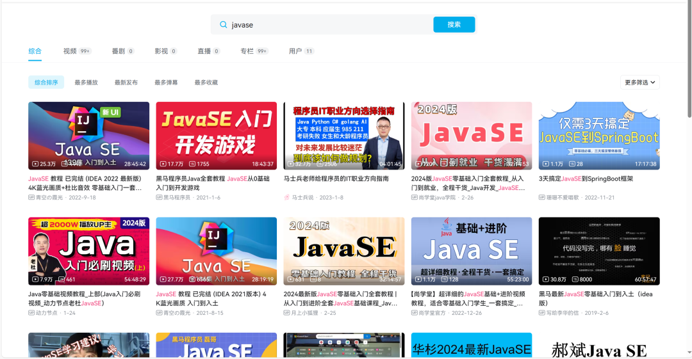Open the 郝斌Java SE thumbnail
The image size is (692, 359).
click(x=599, y=345)
